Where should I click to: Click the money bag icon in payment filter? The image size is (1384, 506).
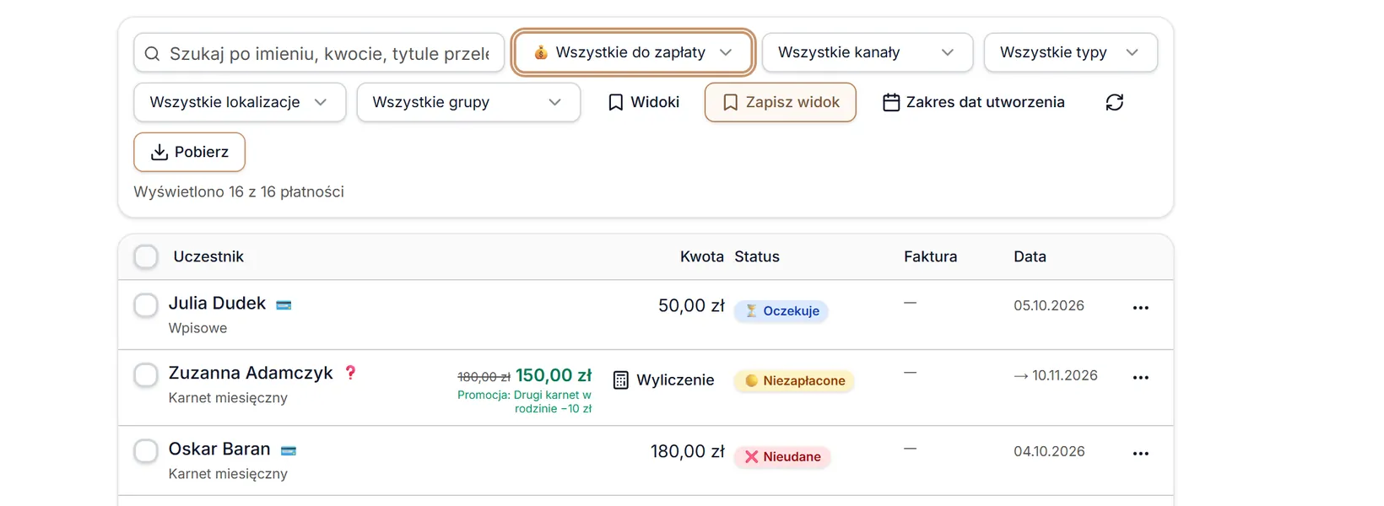(541, 52)
